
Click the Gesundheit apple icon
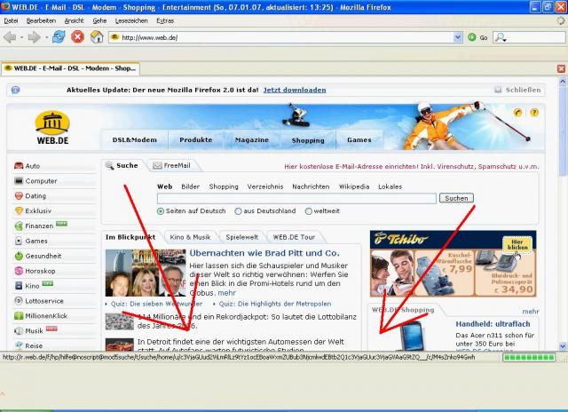point(19,256)
